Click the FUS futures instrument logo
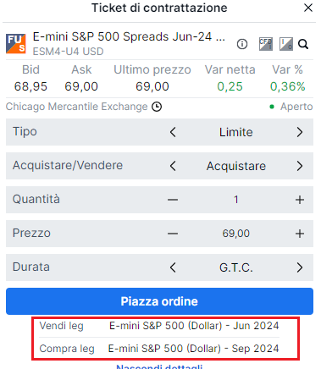 click(x=16, y=44)
